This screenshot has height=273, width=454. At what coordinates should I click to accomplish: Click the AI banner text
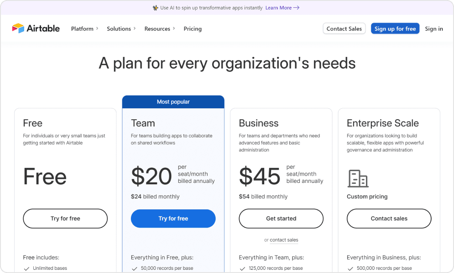[x=211, y=8]
